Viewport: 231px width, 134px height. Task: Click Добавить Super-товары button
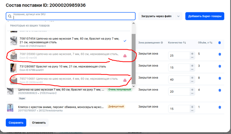point(205,16)
